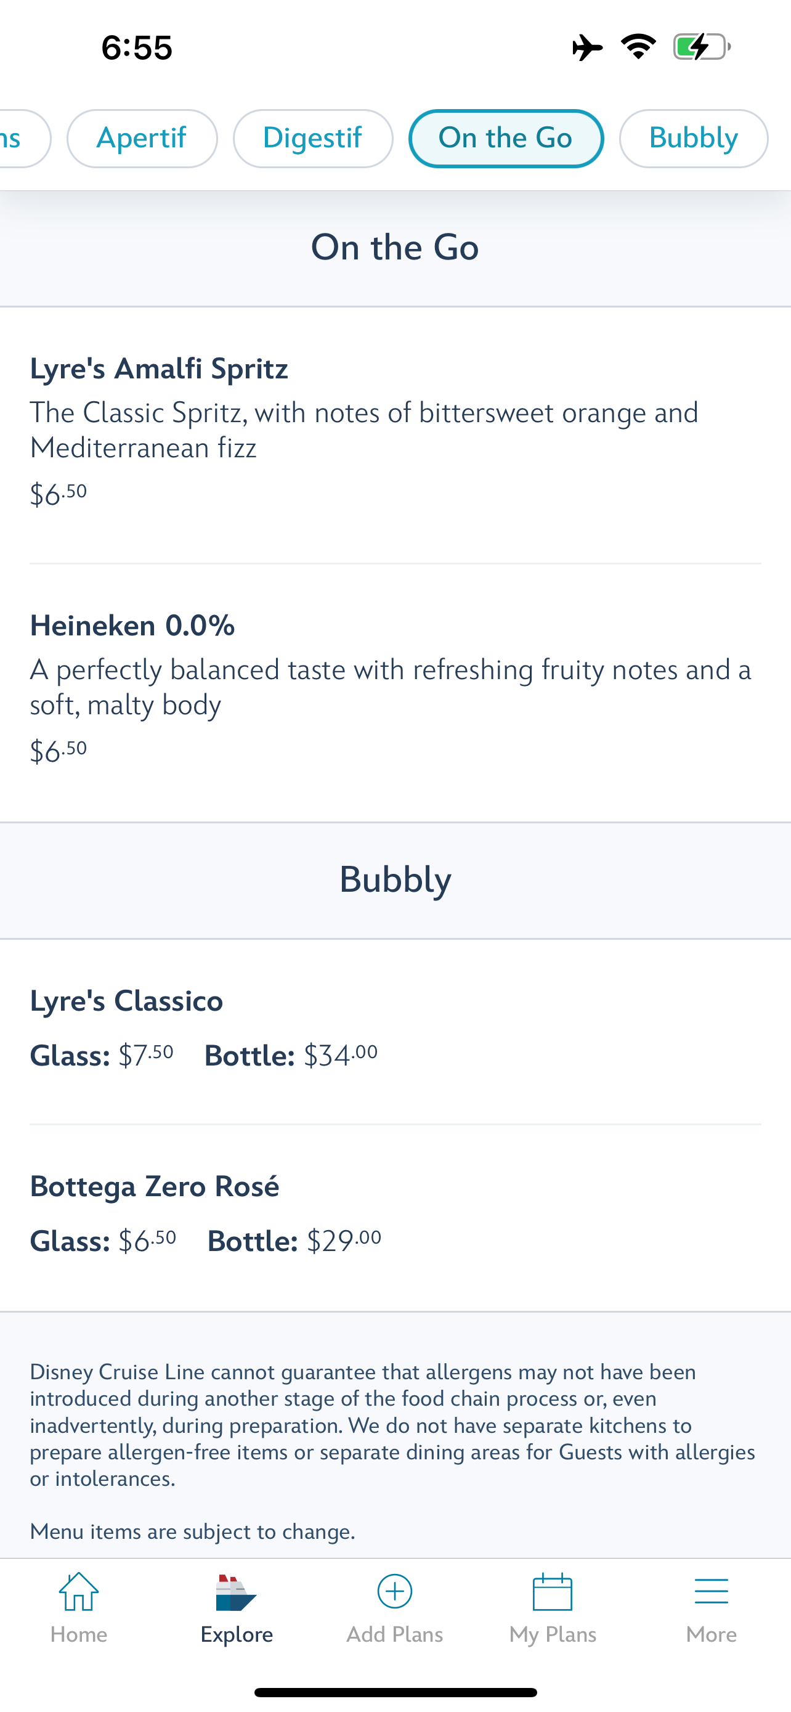The image size is (791, 1712).
Task: Tap the Add Plans plus icon
Action: coord(394,1591)
